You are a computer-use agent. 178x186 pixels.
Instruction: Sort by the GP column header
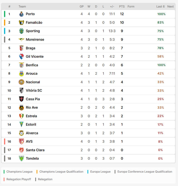(81, 6)
